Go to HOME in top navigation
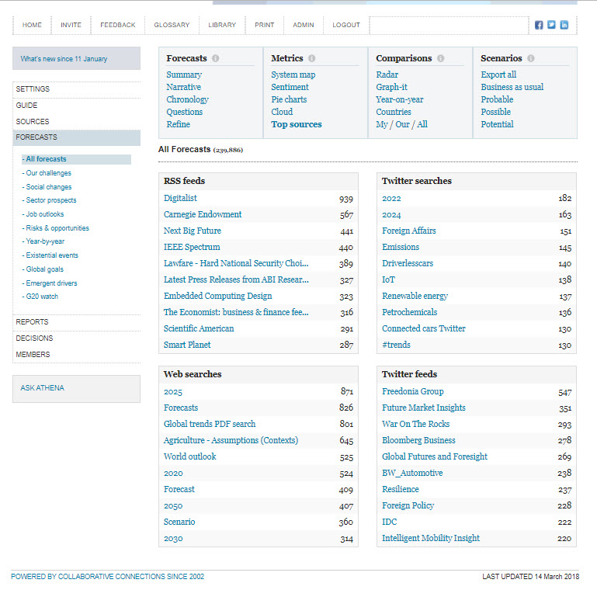597x590 pixels. coord(32,25)
